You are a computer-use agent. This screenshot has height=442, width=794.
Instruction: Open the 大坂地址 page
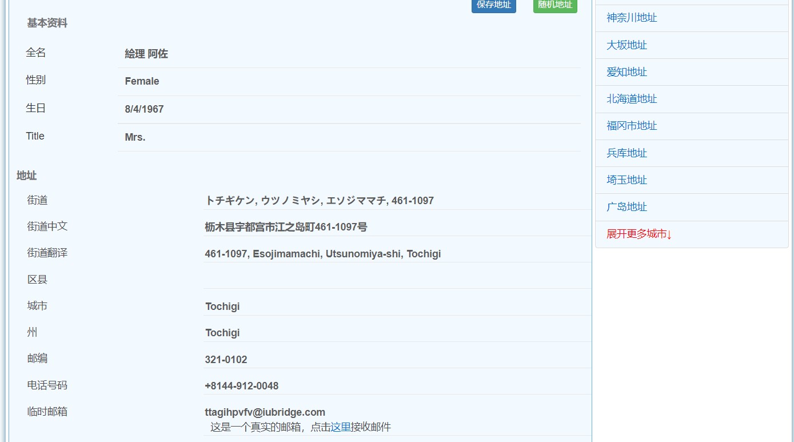(x=626, y=45)
